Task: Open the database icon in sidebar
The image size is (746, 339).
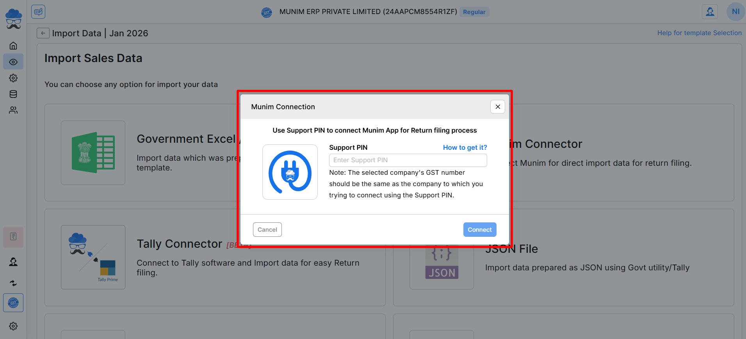Action: (x=13, y=94)
